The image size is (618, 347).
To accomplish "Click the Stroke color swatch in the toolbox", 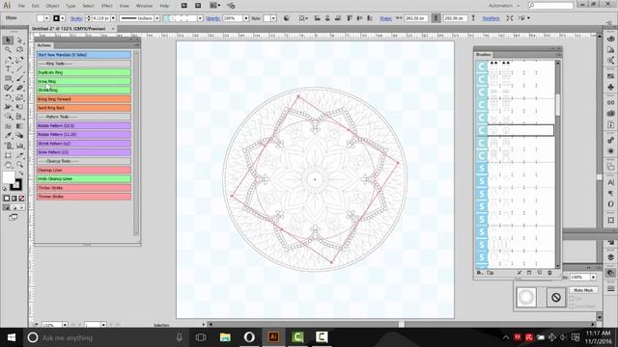I will pos(15,184).
